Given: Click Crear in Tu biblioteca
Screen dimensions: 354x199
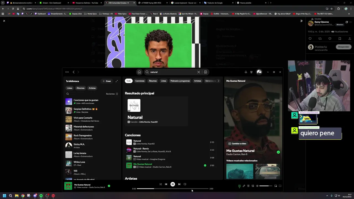Looking at the screenshot, I should tap(107, 81).
